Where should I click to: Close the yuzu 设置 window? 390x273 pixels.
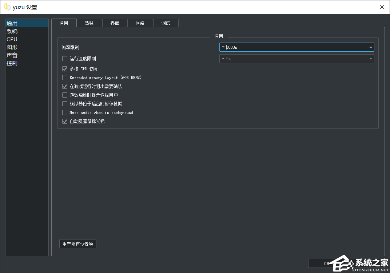point(382,7)
